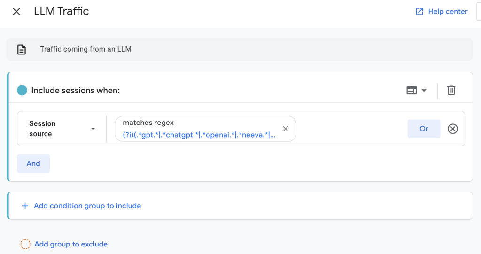The height and width of the screenshot is (254, 481).
Task: Click the plus icon to add a condition group
Action: point(25,206)
